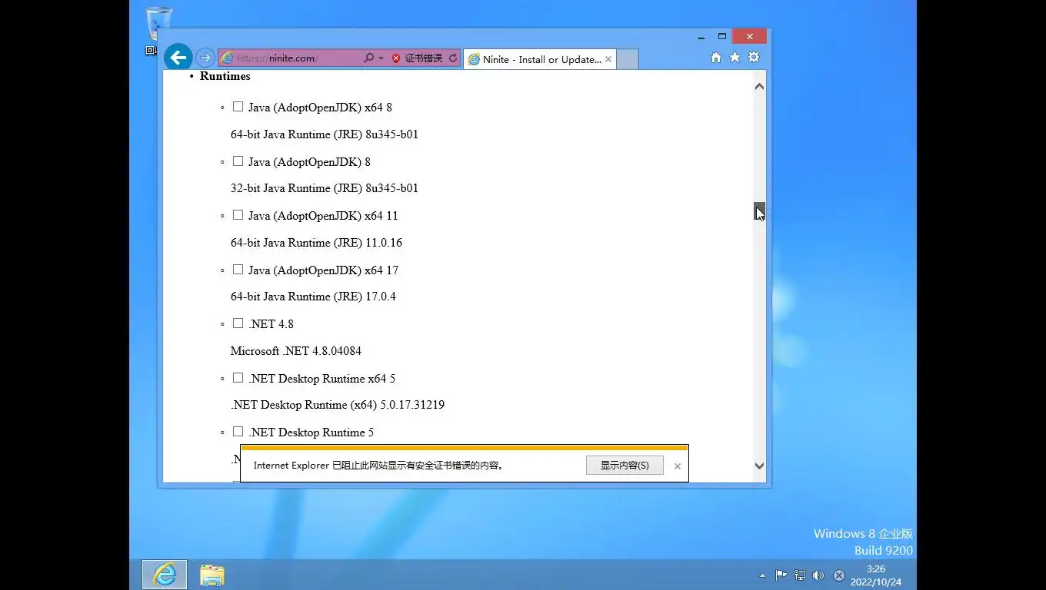1046x590 pixels.
Task: Click text '64-bit Java Runtime (JRE) 11.0.16'
Action: pyautogui.click(x=316, y=243)
